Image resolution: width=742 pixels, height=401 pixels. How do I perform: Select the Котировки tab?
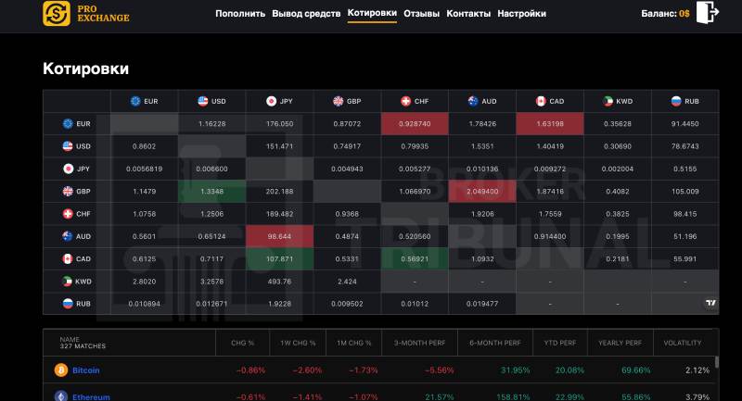click(x=372, y=13)
